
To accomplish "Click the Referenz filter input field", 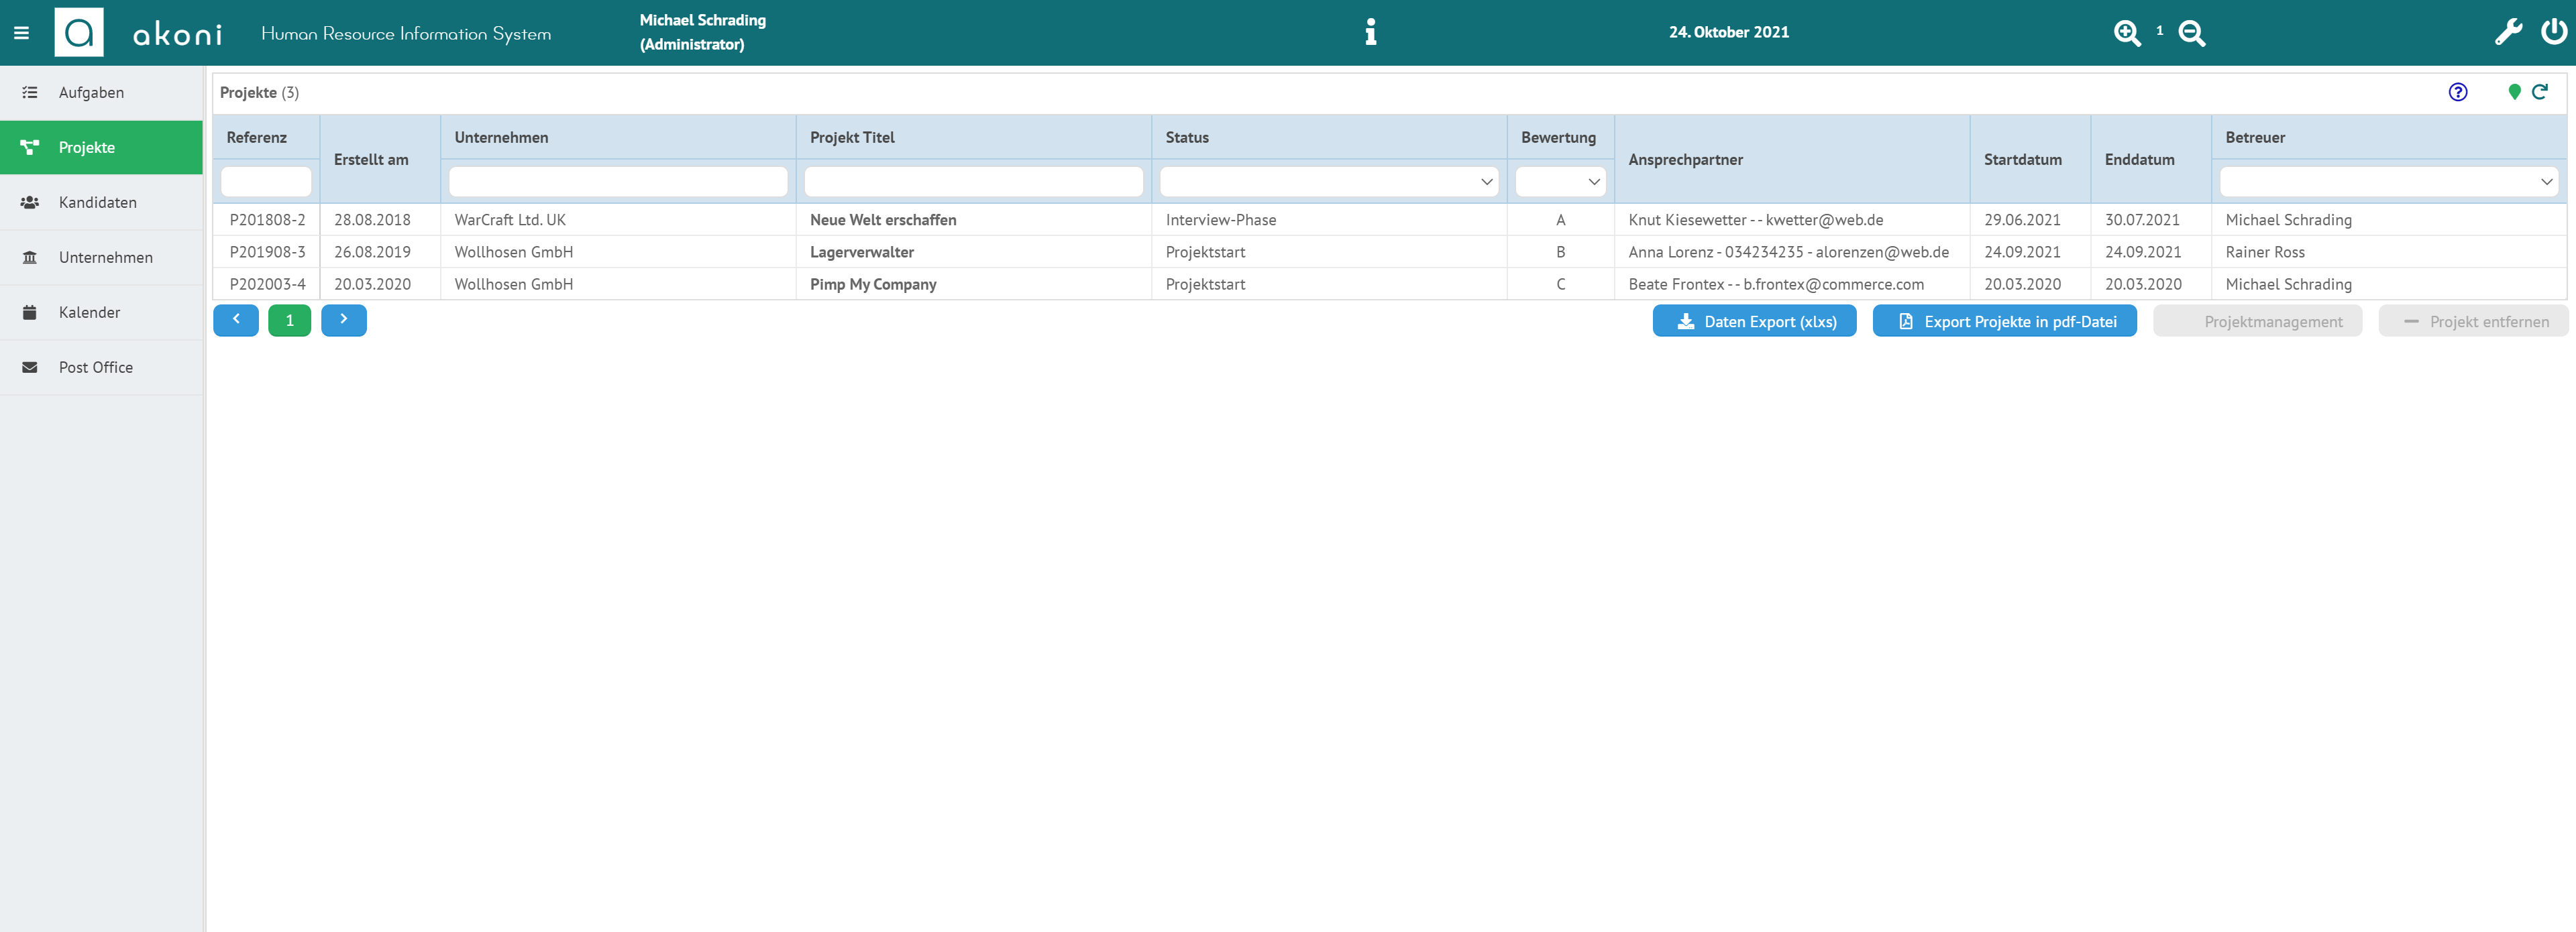I will click(x=266, y=181).
